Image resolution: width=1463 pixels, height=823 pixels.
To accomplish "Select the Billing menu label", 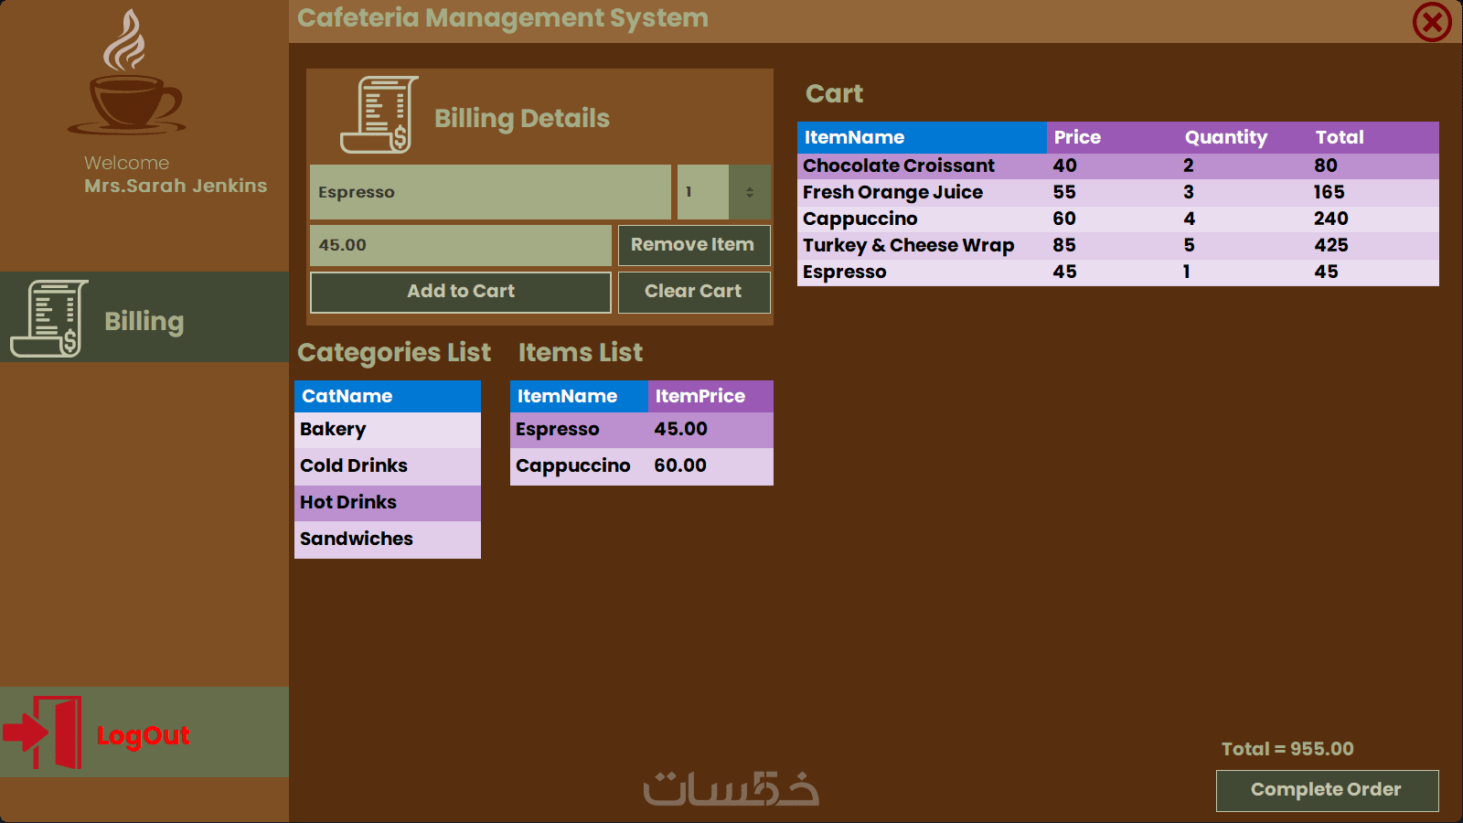I will [x=144, y=321].
